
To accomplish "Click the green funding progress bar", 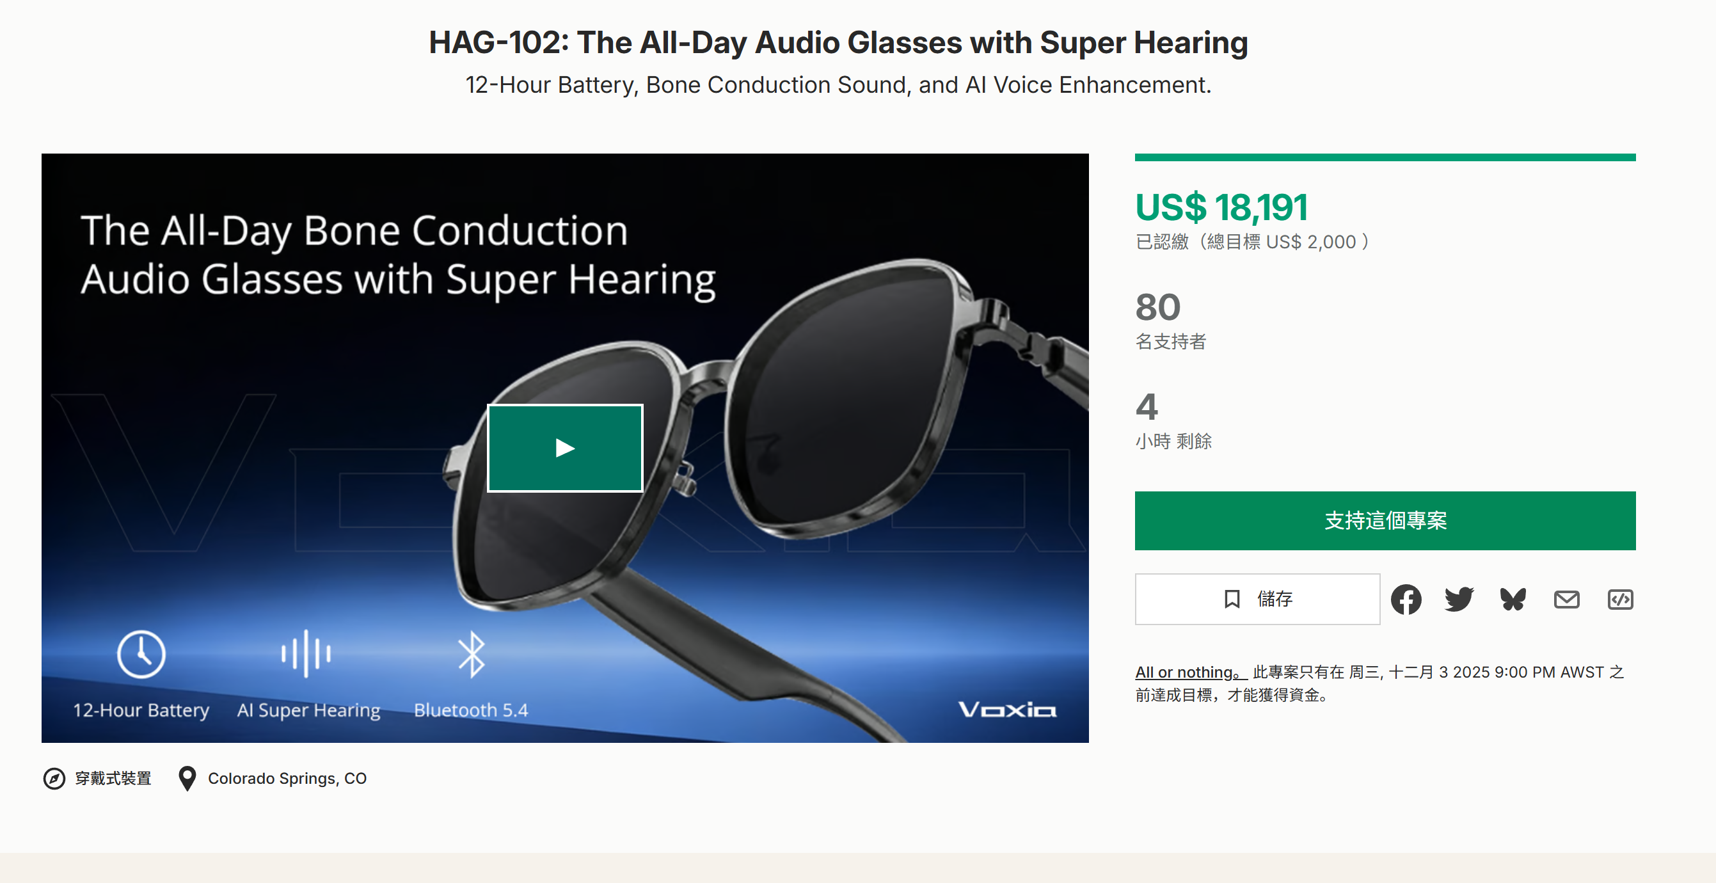I will click(x=1385, y=157).
